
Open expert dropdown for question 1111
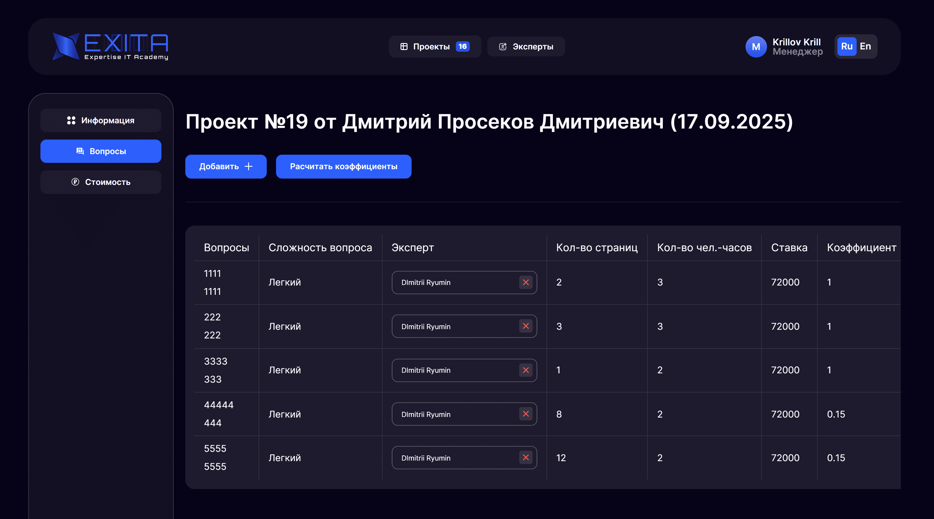pos(453,282)
